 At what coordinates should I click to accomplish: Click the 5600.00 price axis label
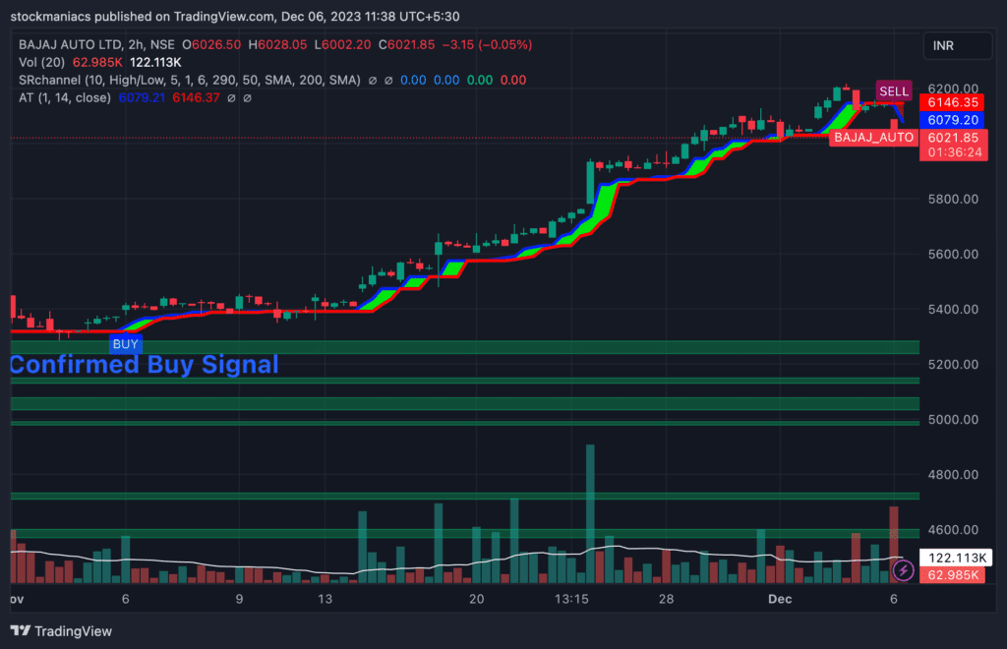pyautogui.click(x=953, y=255)
